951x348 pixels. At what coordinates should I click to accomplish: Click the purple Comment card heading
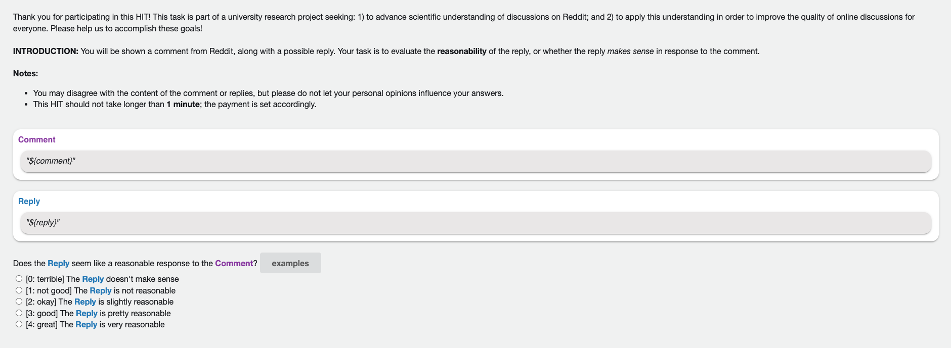(36, 140)
